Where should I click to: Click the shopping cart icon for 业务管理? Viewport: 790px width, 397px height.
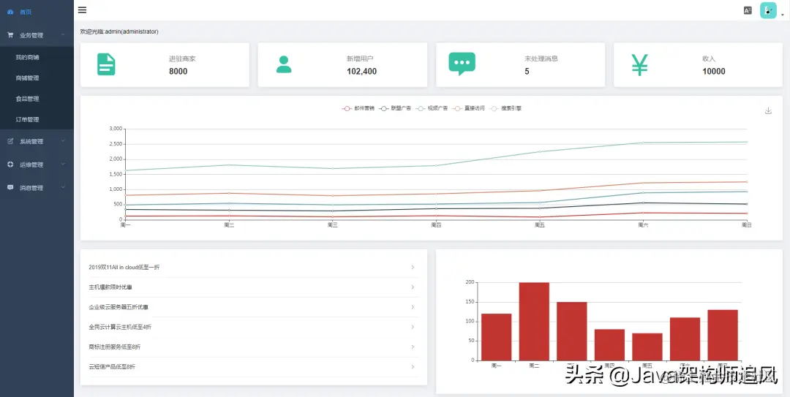click(x=10, y=35)
